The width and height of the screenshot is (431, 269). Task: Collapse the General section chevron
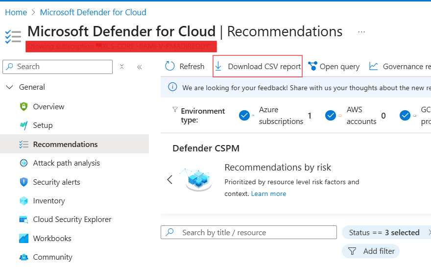[x=10, y=87]
